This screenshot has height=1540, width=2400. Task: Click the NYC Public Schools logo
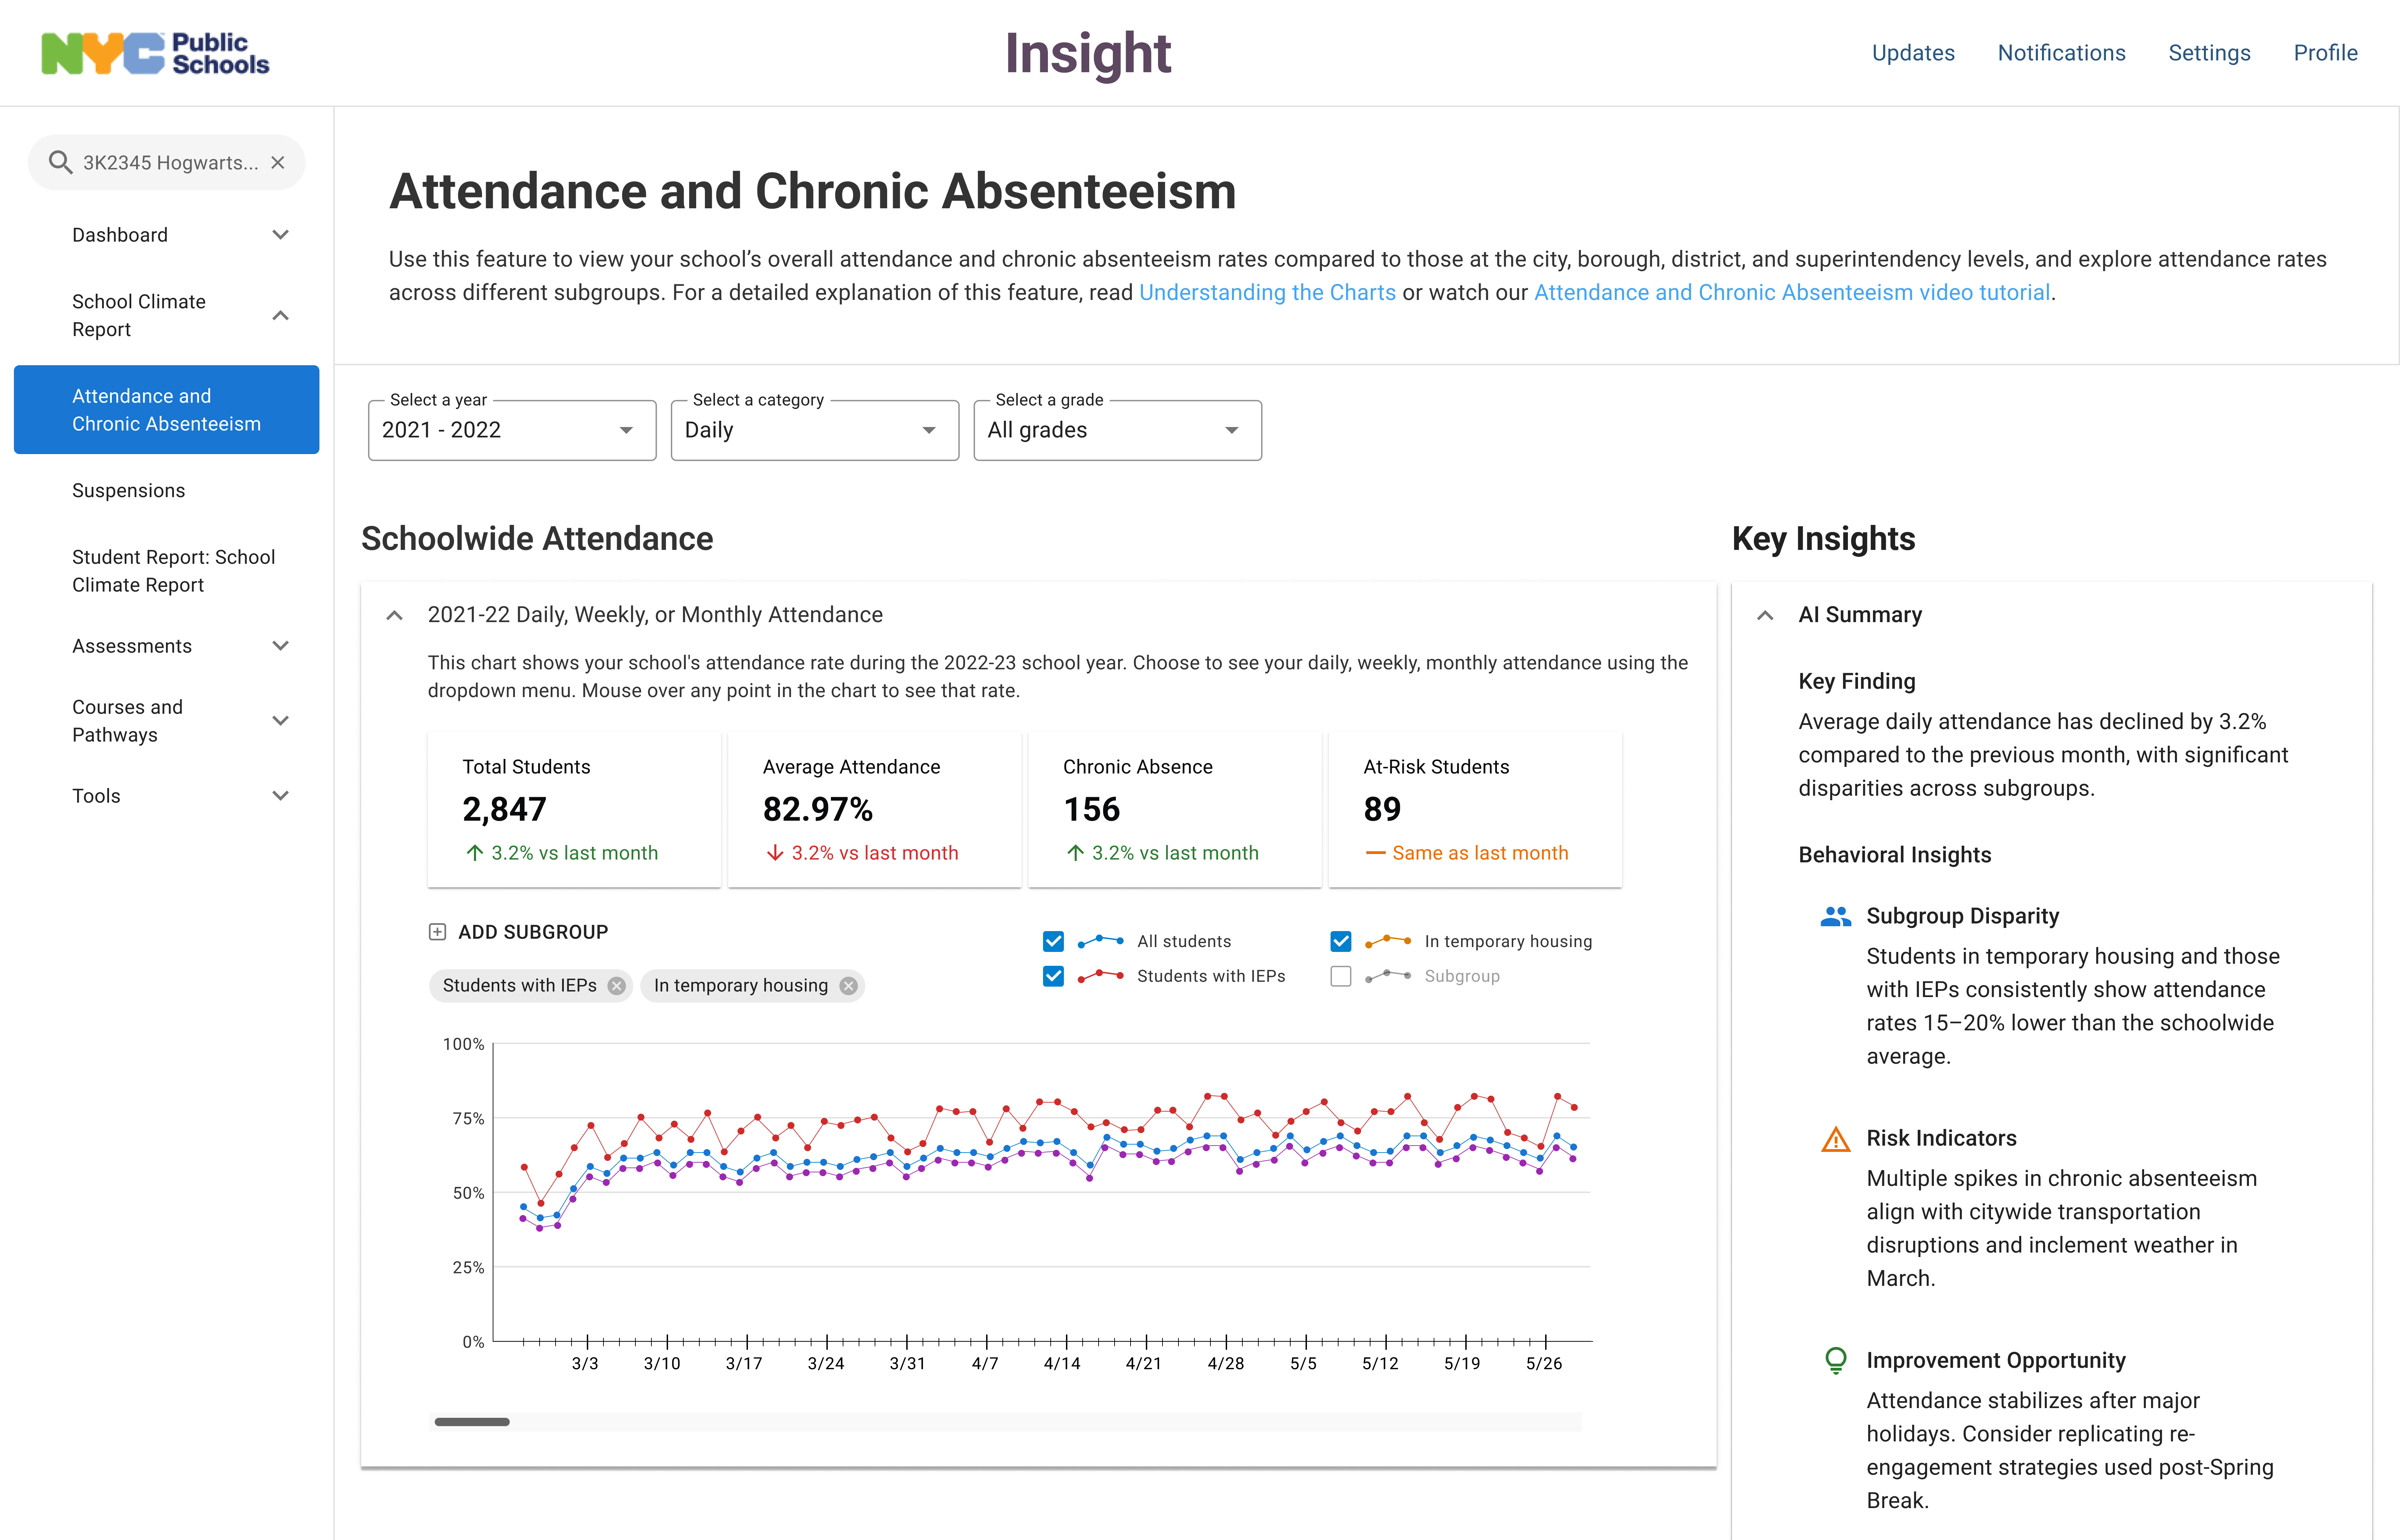[155, 53]
